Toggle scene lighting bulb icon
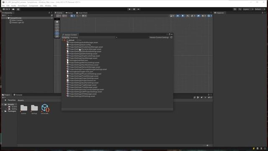 coord(183,16)
